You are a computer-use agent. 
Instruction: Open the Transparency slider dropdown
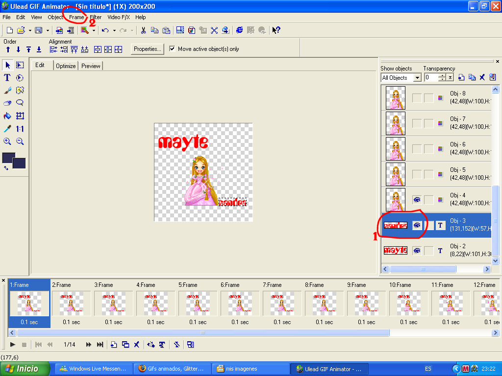tap(450, 78)
